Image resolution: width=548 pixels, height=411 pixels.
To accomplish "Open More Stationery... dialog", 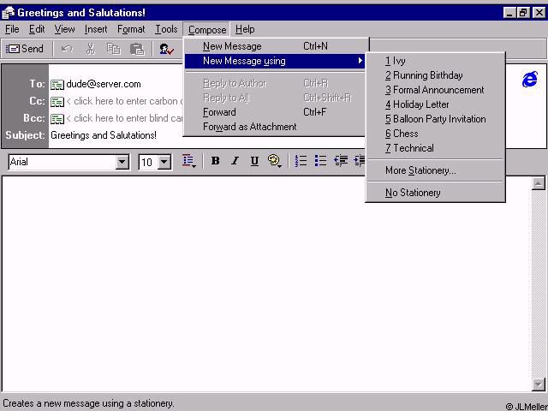I will click(x=435, y=170).
